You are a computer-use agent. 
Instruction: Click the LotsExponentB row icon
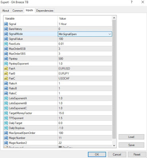6,103
